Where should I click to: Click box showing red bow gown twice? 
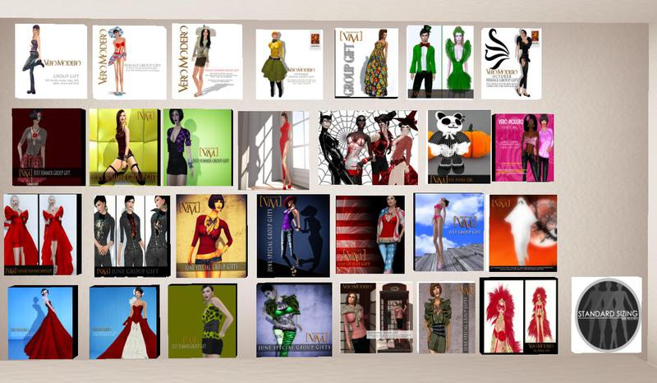(43, 234)
